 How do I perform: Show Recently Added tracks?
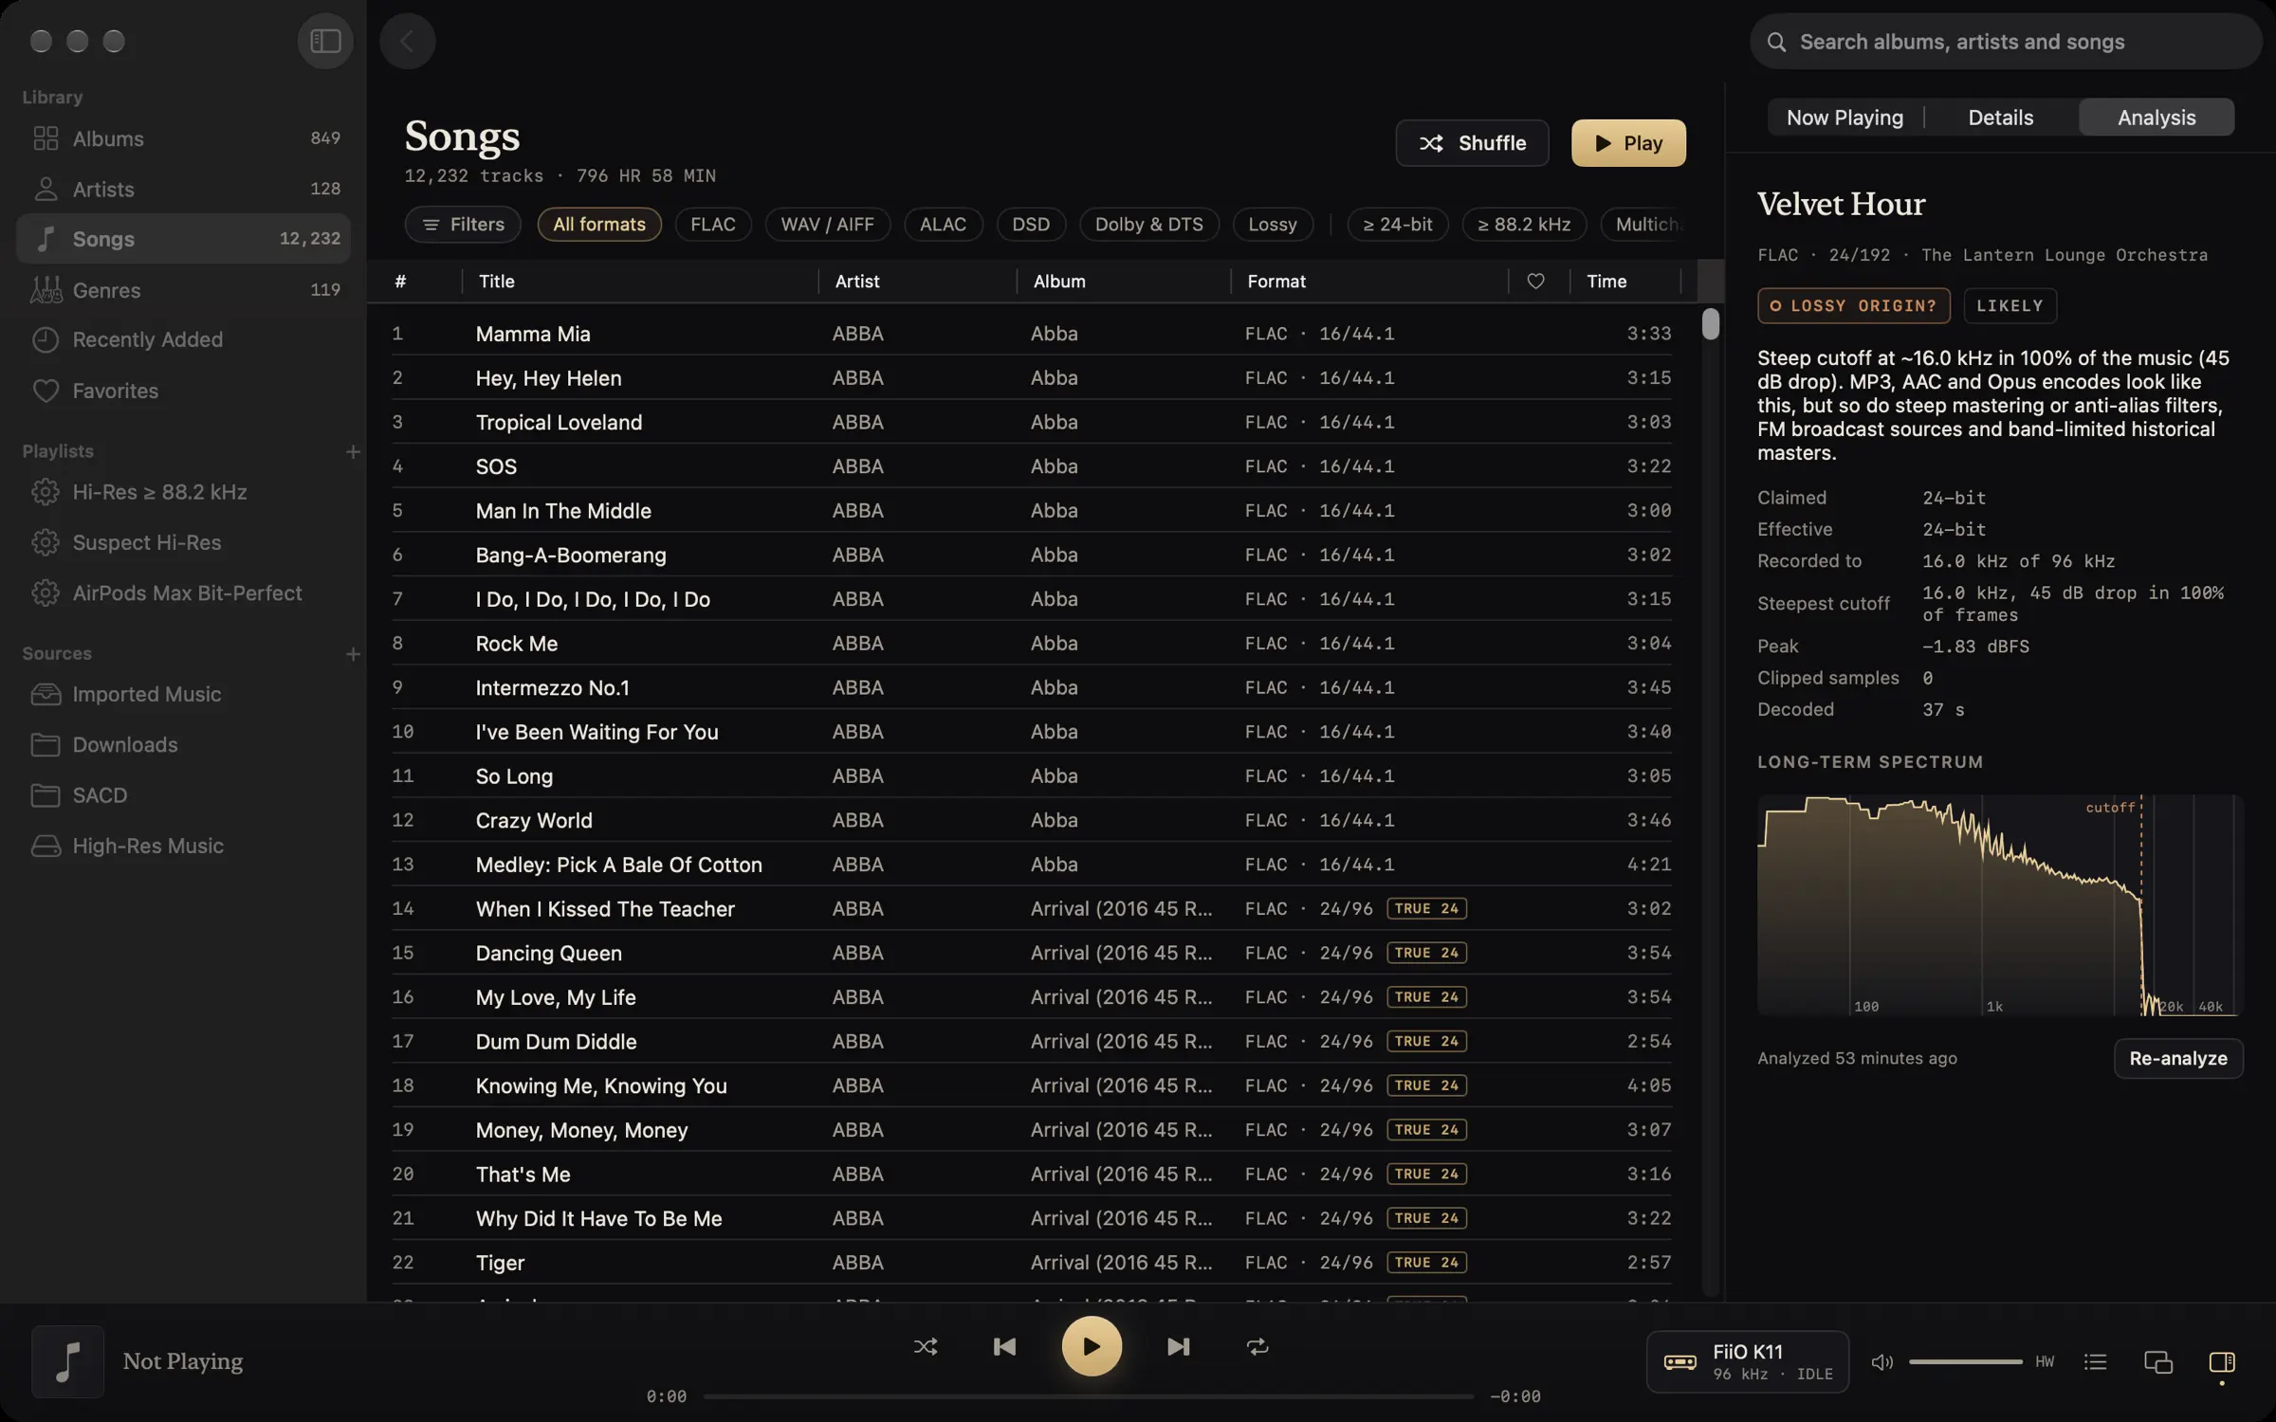tap(183, 339)
